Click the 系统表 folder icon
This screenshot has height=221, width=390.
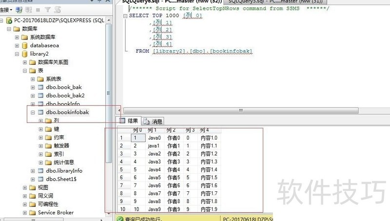[x=40, y=79]
